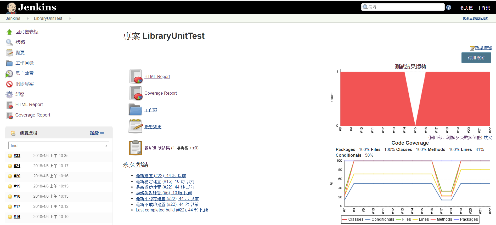
Task: Click the red 刪除專案 icon
Action: click(x=9, y=84)
